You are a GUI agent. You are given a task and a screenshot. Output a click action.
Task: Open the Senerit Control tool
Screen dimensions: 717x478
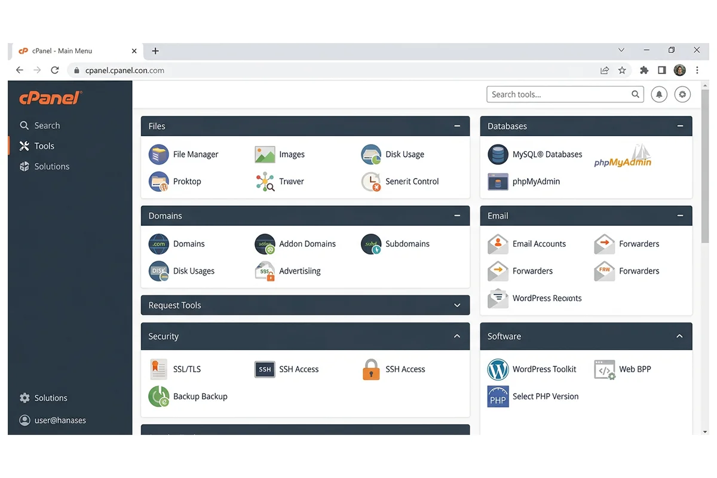400,181
